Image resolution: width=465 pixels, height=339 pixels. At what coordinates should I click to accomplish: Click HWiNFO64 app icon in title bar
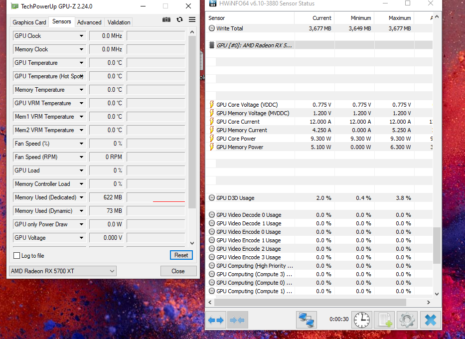tap(213, 3)
